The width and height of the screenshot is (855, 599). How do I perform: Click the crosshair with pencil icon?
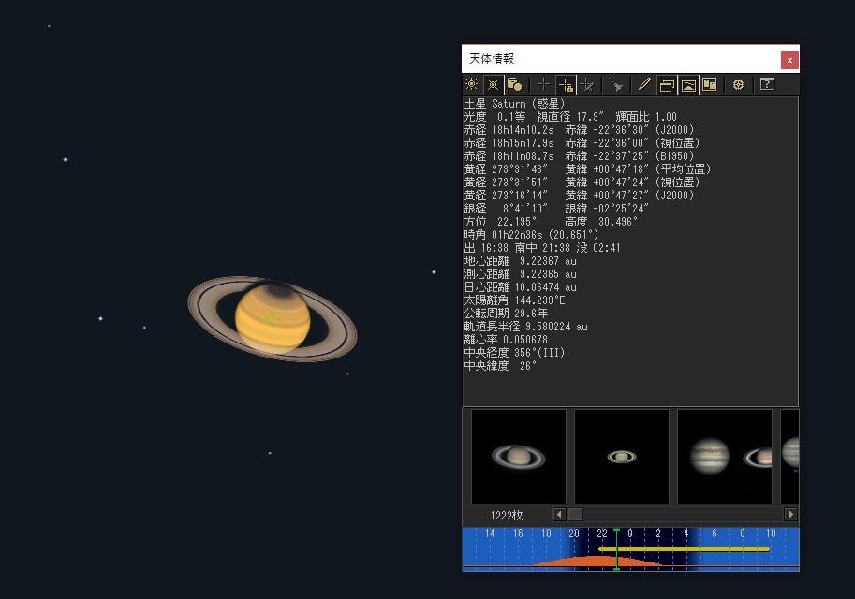pos(587,84)
